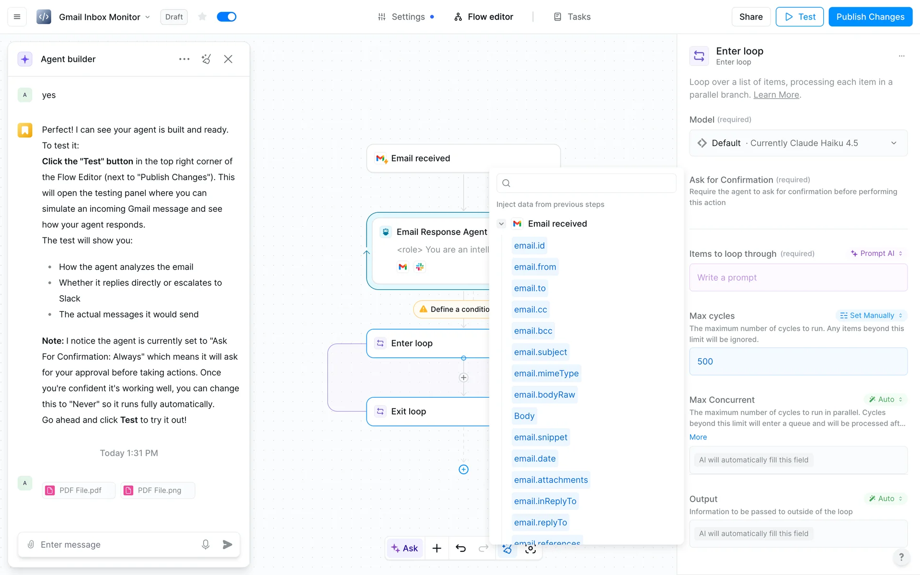Click the hamburger menu icon

pyautogui.click(x=17, y=17)
